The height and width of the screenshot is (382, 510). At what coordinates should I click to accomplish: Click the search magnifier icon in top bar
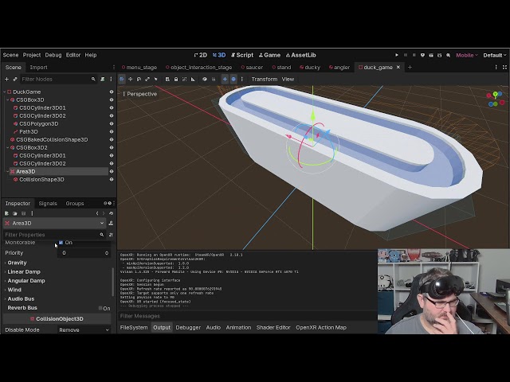448,55
